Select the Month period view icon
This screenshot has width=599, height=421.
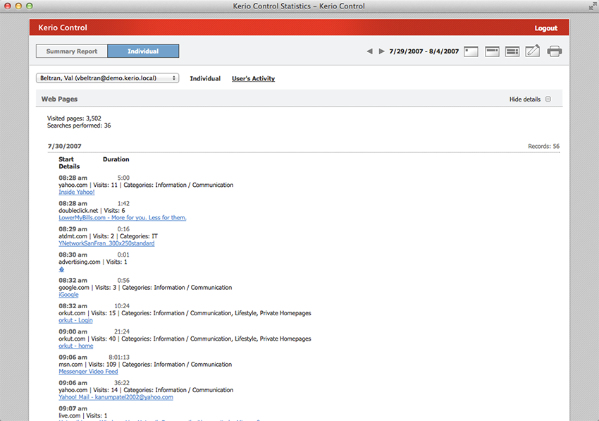(512, 51)
